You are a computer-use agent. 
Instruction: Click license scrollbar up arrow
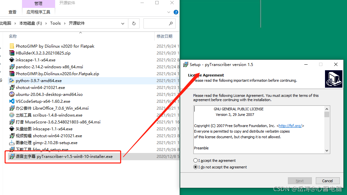(x=327, y=109)
